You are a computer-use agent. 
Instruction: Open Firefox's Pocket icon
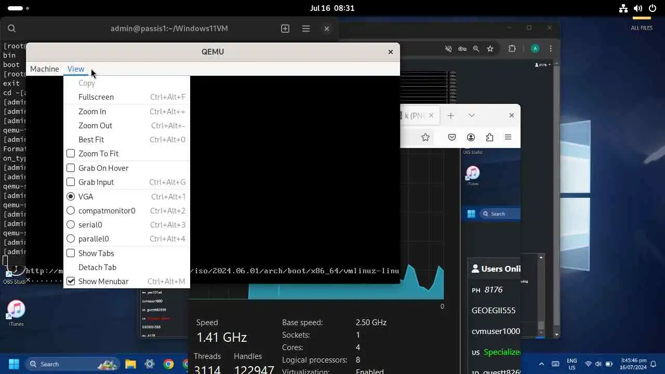point(452,137)
